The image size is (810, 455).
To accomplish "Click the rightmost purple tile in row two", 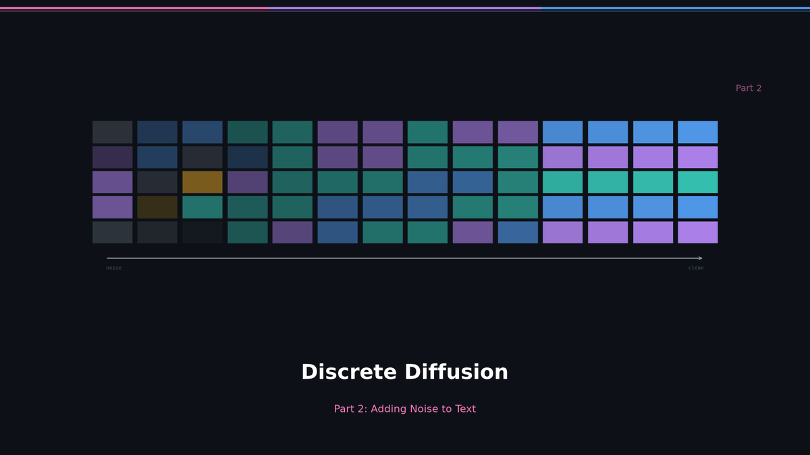I will [697, 157].
